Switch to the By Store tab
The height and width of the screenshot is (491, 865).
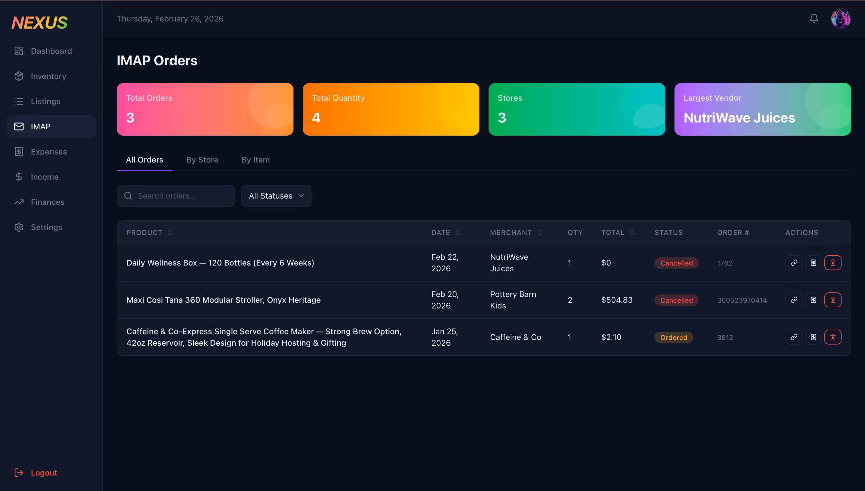coord(202,160)
